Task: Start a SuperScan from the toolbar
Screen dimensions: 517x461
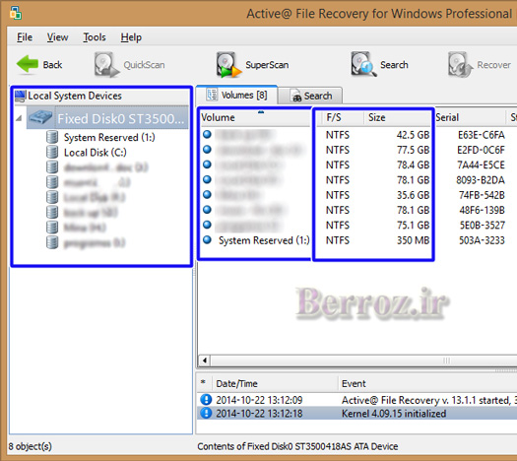Action: pyautogui.click(x=252, y=65)
